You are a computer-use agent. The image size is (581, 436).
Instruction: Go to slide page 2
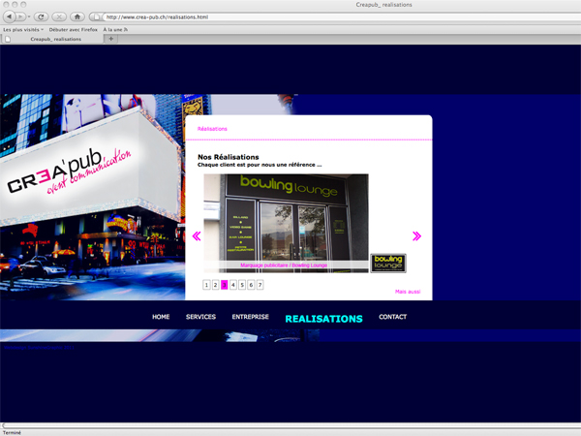tap(215, 285)
